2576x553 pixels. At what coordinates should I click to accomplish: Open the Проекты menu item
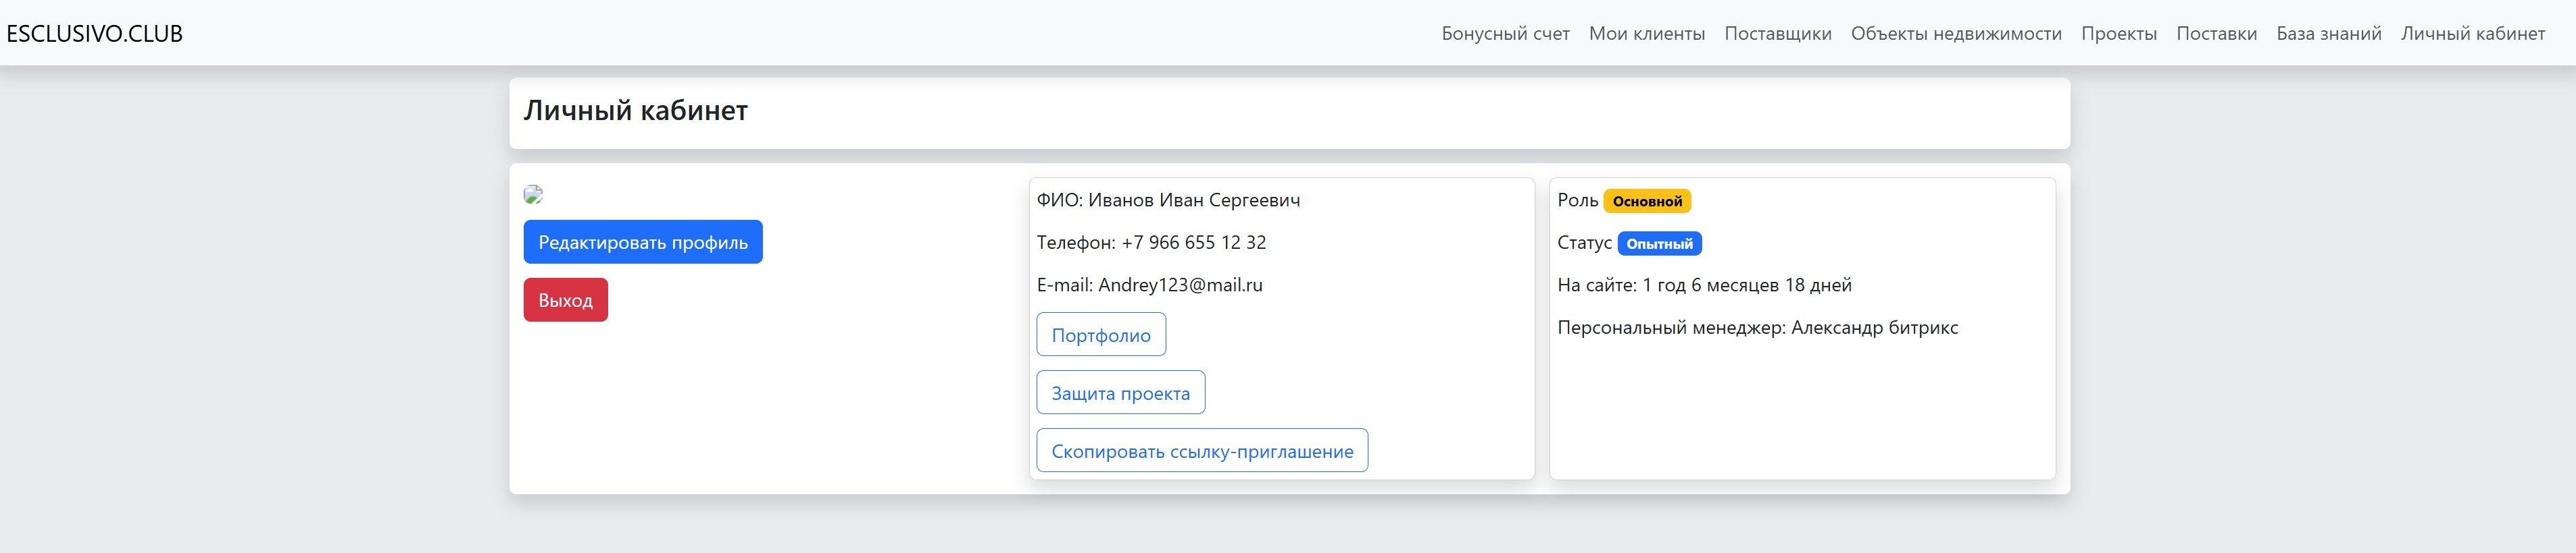[x=2118, y=34]
